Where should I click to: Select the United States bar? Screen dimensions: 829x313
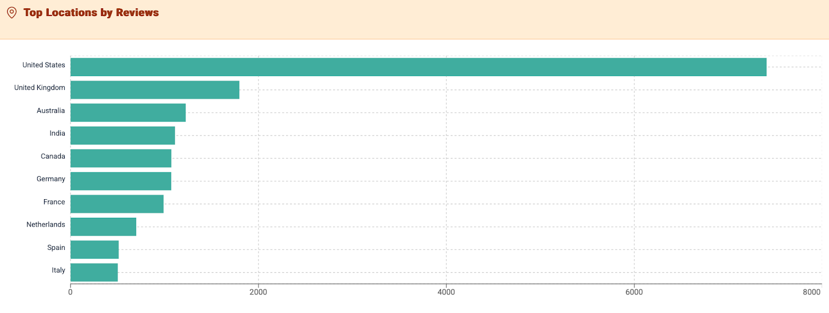coord(418,67)
